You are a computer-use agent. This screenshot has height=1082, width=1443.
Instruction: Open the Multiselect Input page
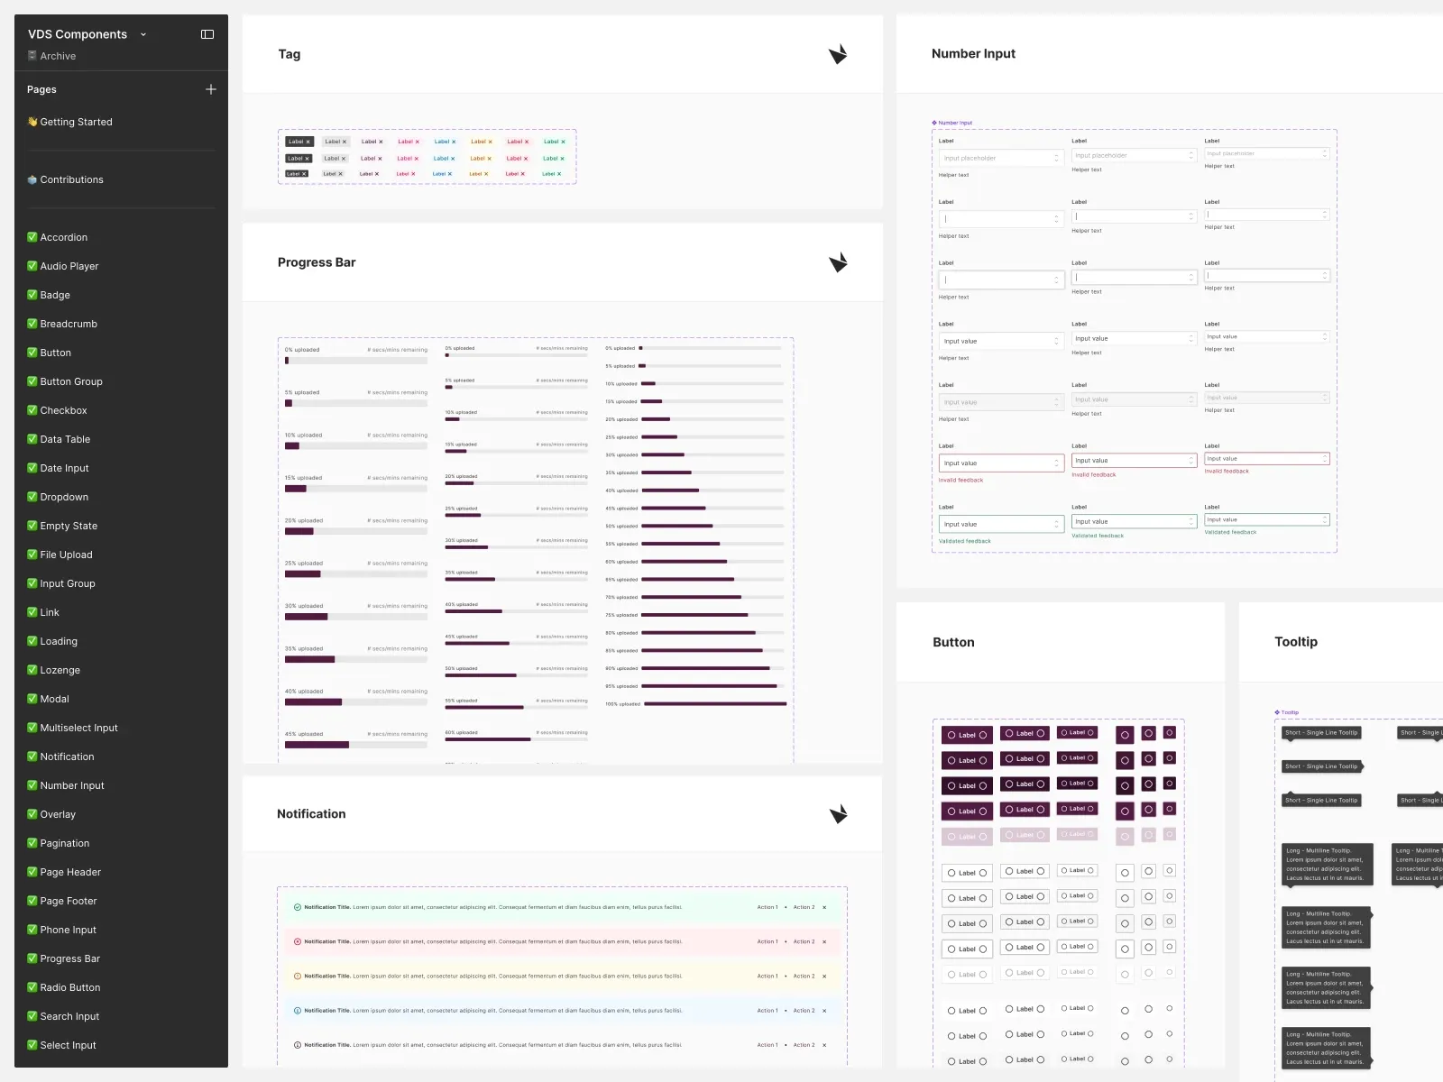click(78, 728)
